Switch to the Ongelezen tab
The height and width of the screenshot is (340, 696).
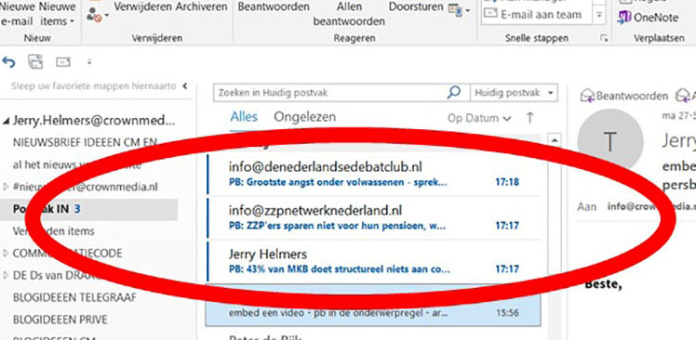tap(304, 117)
